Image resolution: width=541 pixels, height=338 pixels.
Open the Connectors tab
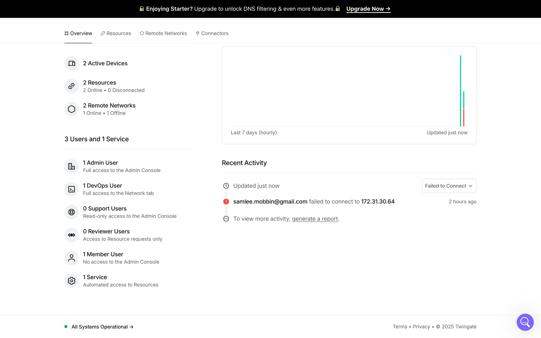(212, 33)
